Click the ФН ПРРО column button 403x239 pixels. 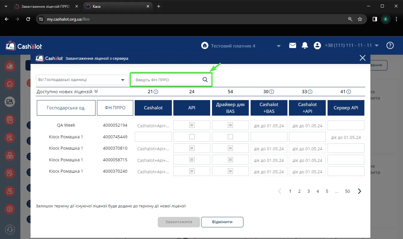tap(115, 108)
